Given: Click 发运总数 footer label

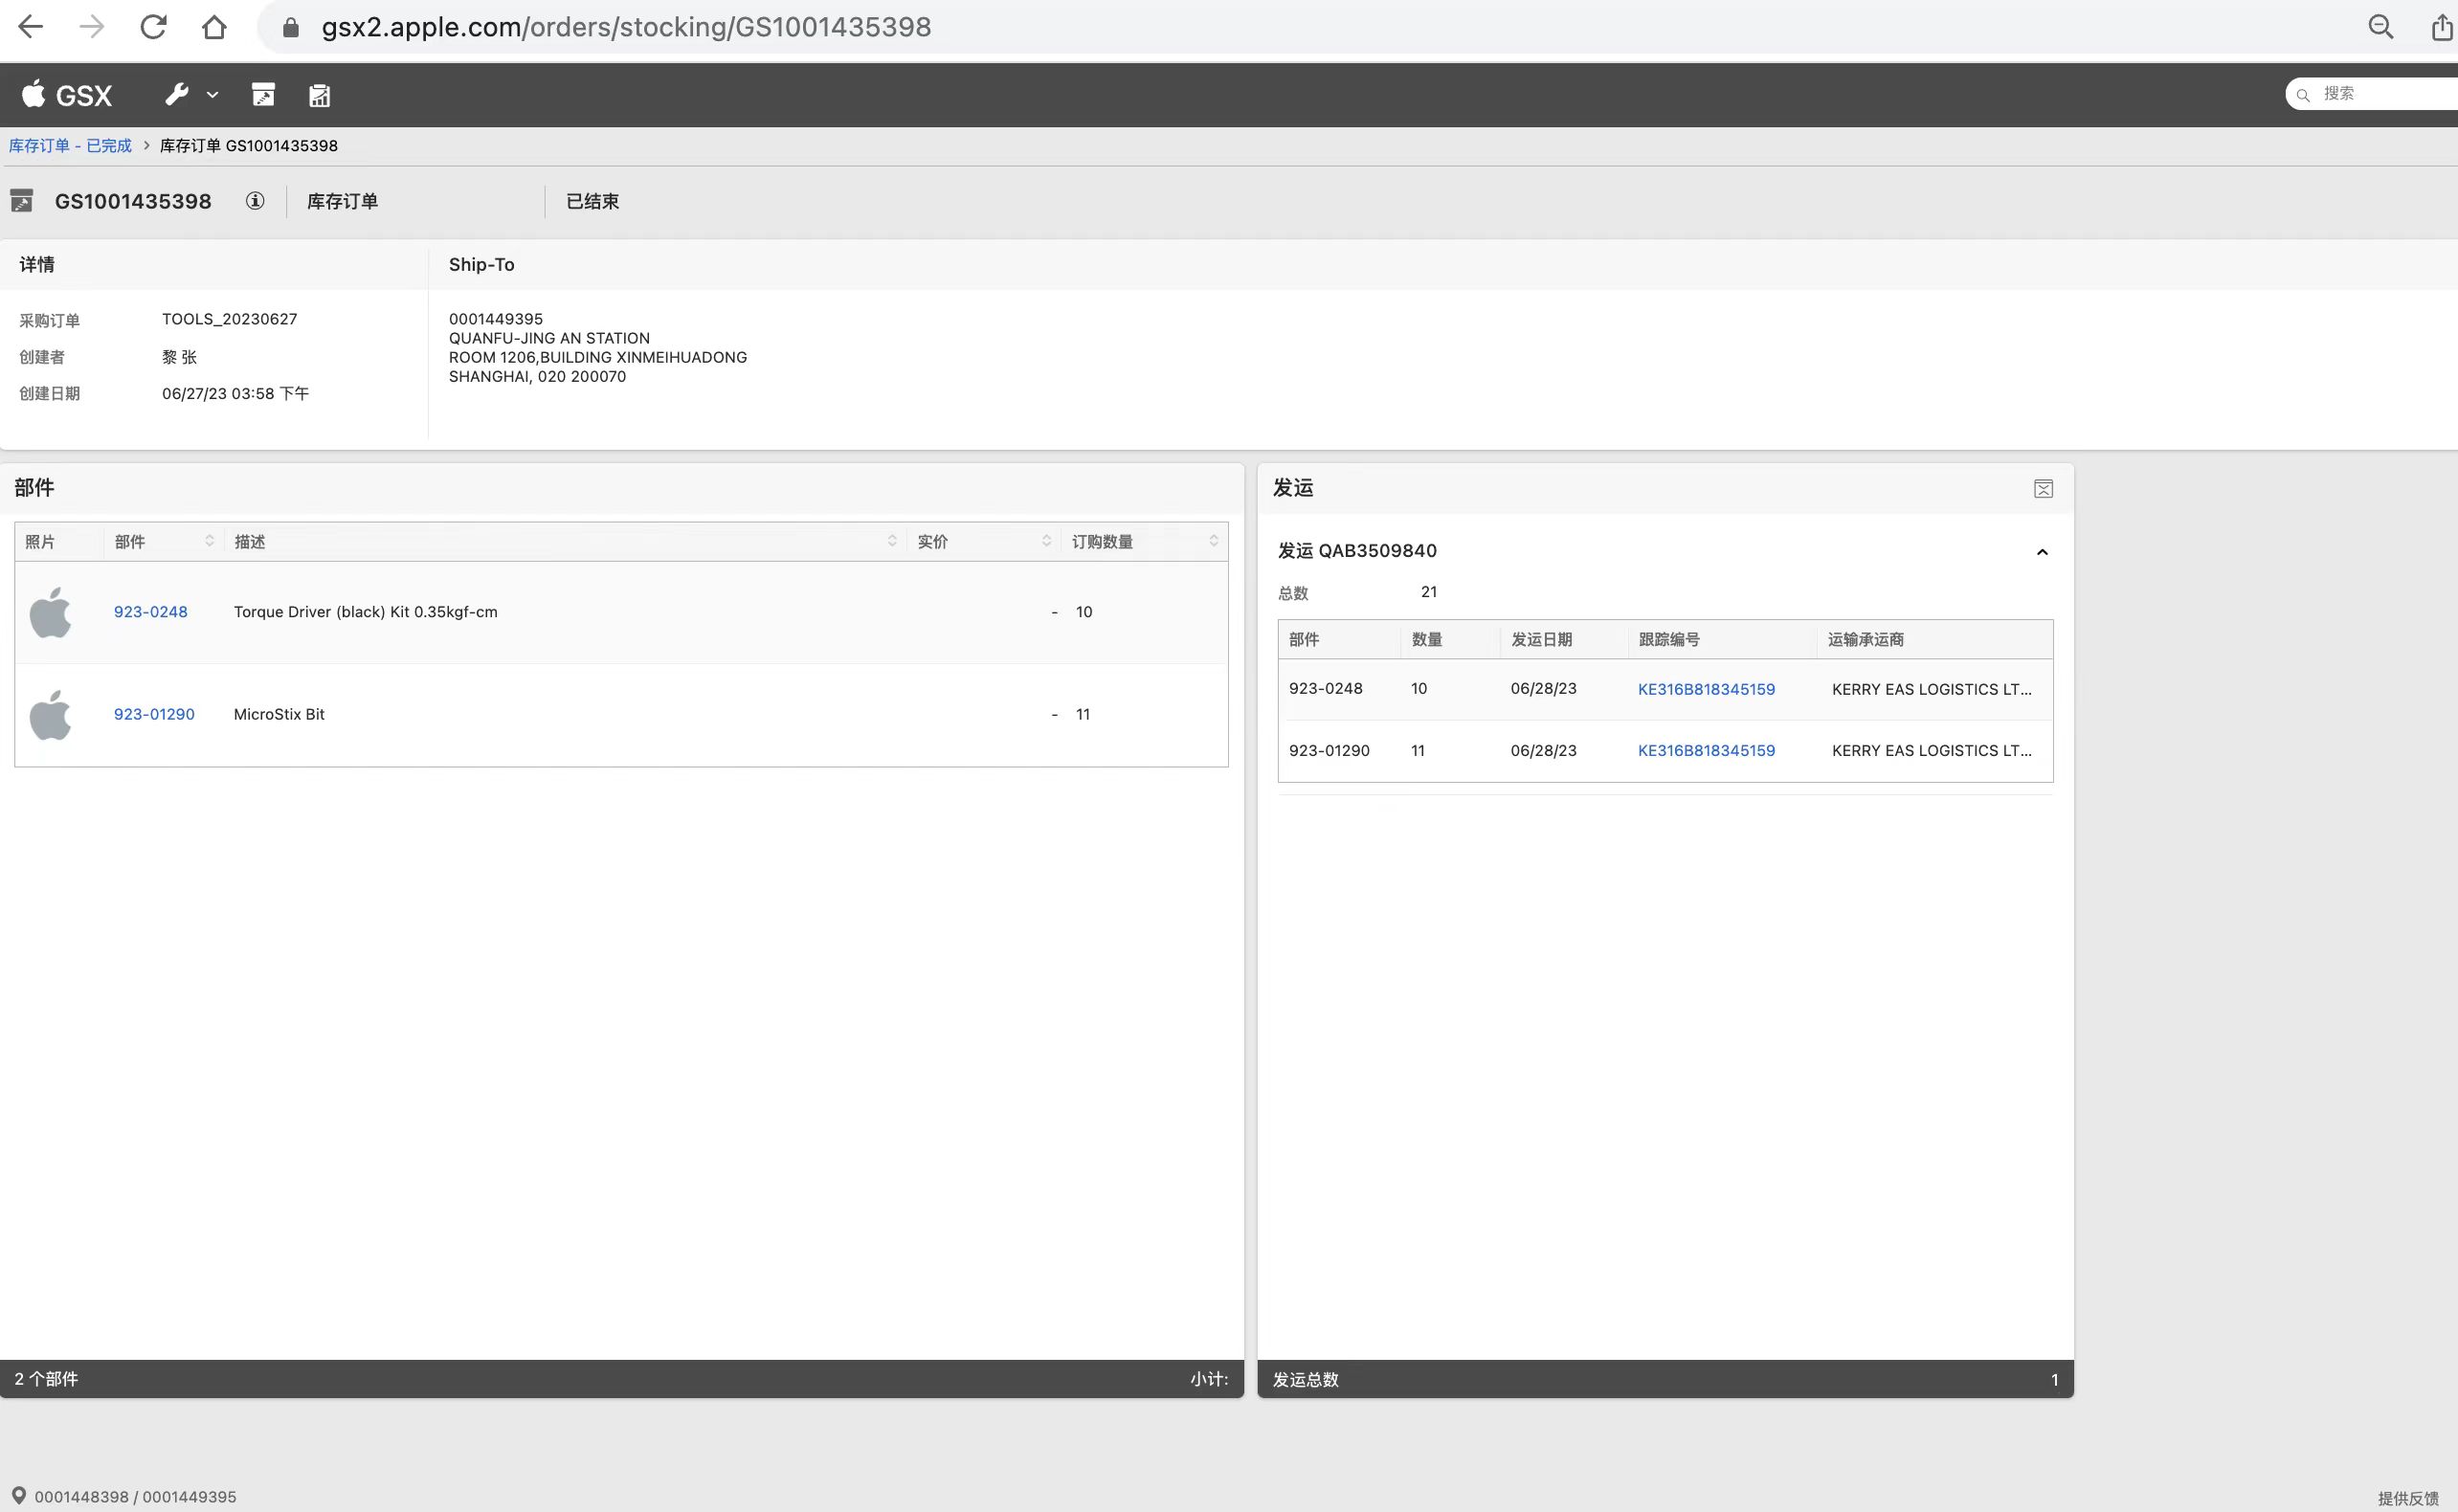Looking at the screenshot, I should coord(1305,1380).
